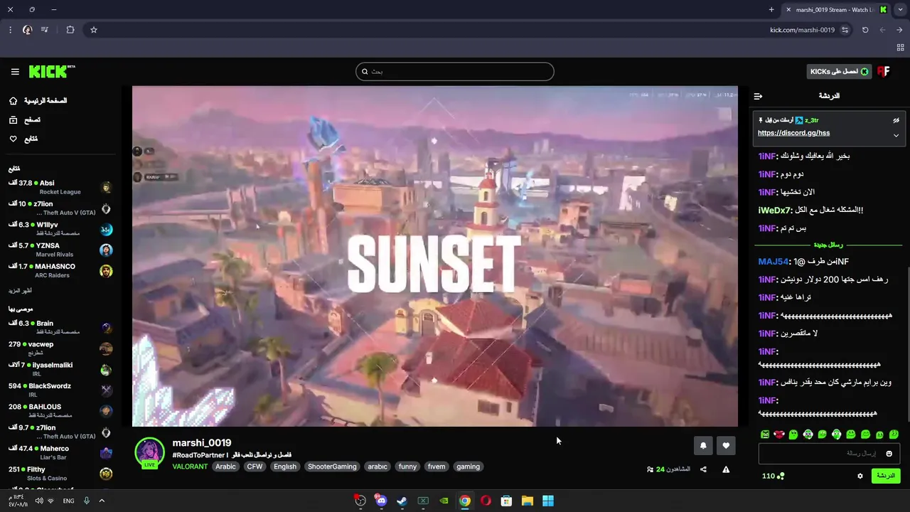Open Maherco Liar's Bar channel
Screen dimensions: 910x512
(60, 453)
